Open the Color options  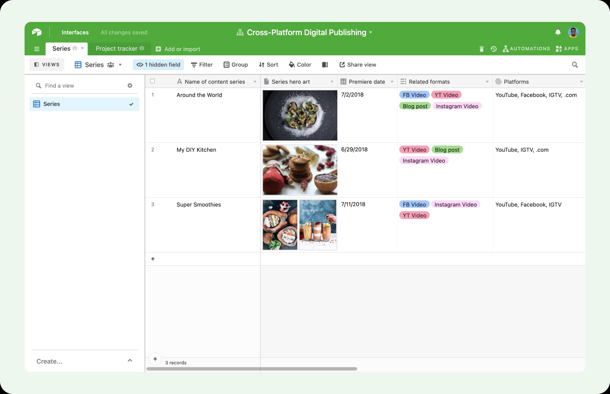(300, 65)
